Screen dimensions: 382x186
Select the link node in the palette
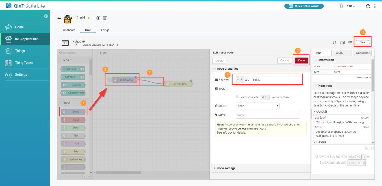coord(73,136)
